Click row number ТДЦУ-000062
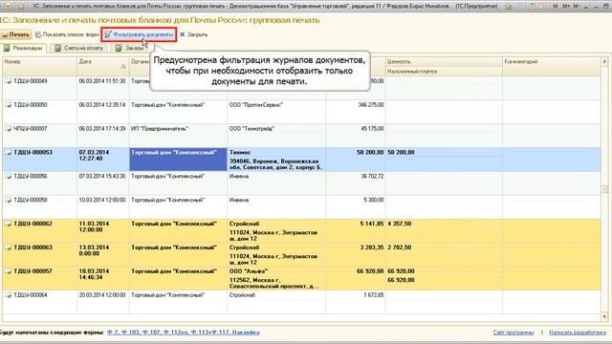Image resolution: width=612 pixels, height=344 pixels. [33, 224]
